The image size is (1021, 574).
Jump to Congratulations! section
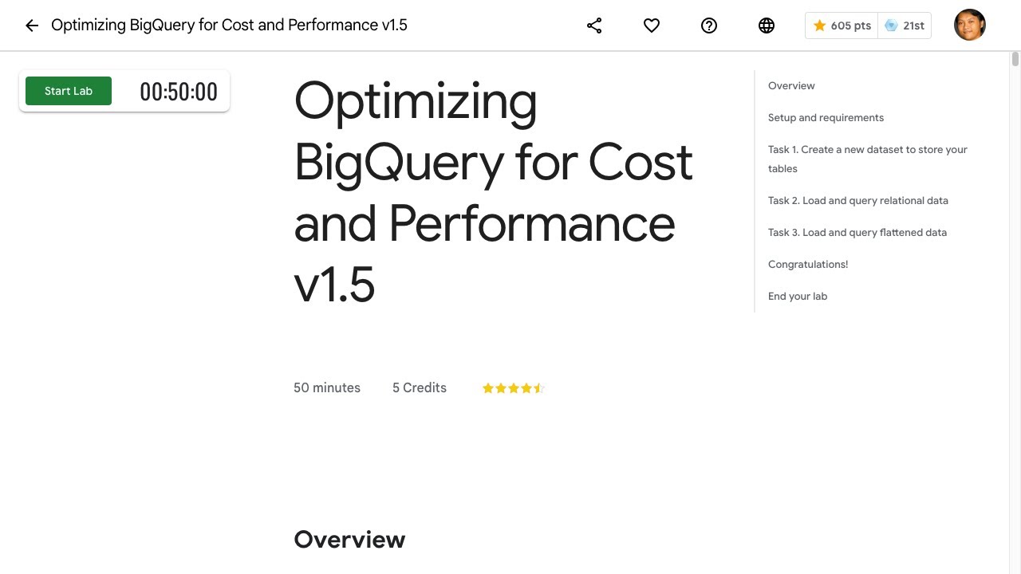[x=808, y=264]
